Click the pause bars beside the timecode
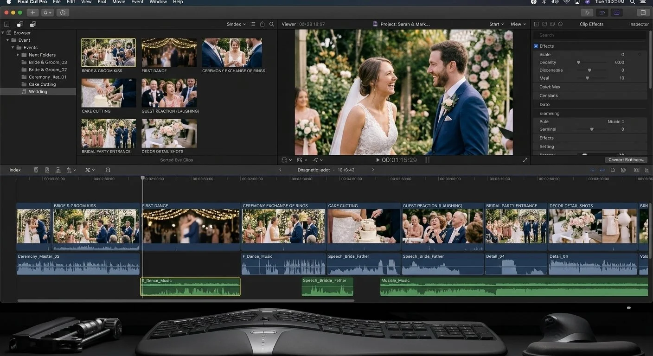The height and width of the screenshot is (356, 653). [427, 160]
